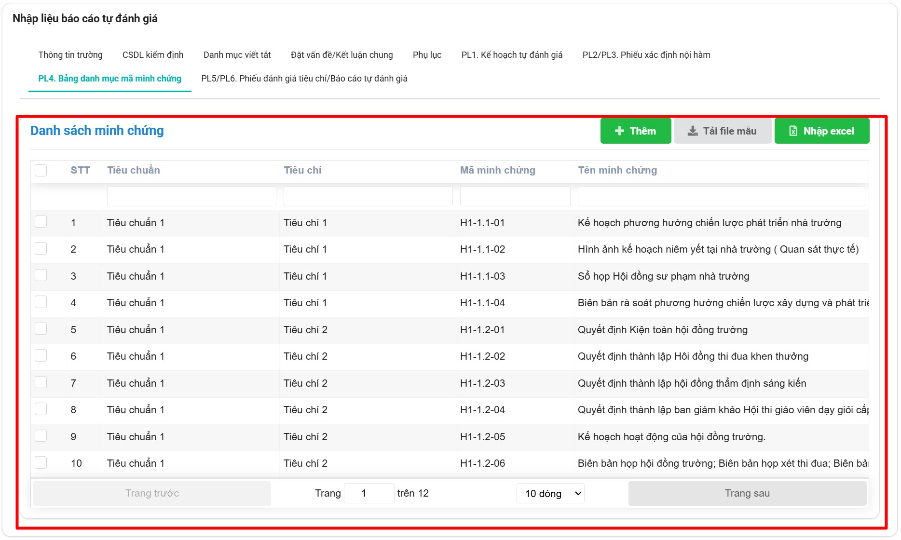The width and height of the screenshot is (901, 540).
Task: Select the Phụ lục tab
Action: pos(427,55)
